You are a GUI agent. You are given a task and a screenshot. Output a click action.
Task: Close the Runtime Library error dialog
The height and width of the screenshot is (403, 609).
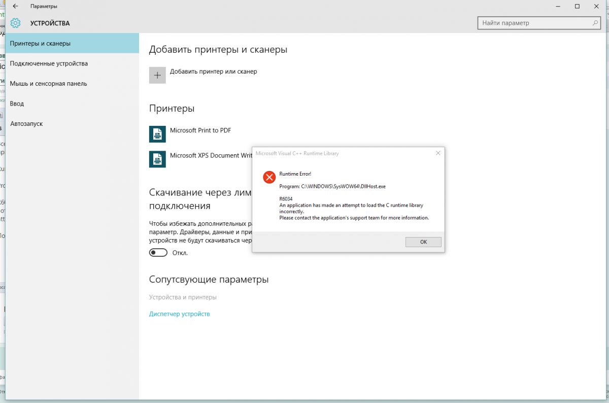(438, 153)
